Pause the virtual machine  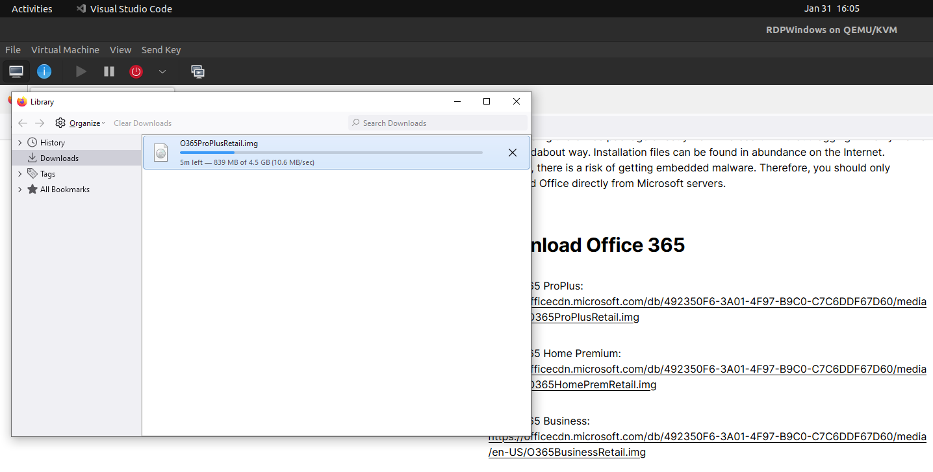click(x=109, y=71)
